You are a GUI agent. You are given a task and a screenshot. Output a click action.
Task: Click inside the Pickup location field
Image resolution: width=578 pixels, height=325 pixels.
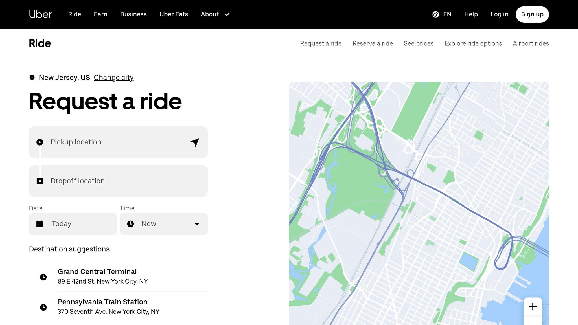coord(113,142)
